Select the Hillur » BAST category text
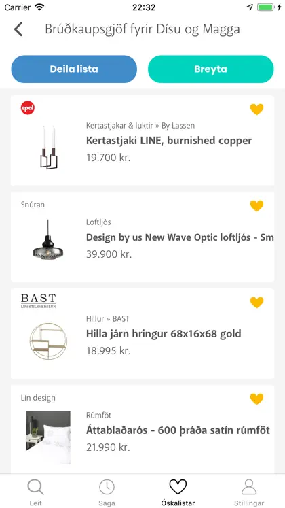 (x=108, y=319)
